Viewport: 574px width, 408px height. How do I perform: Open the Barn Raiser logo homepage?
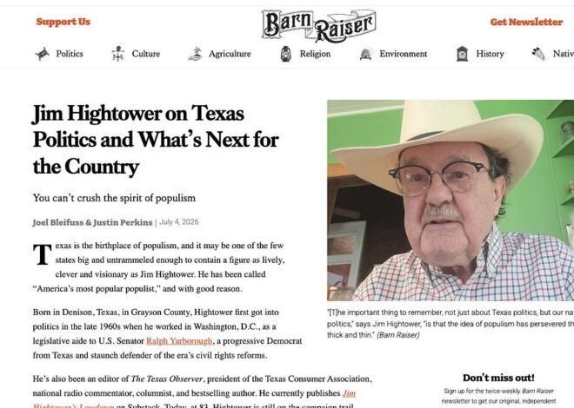tap(319, 25)
